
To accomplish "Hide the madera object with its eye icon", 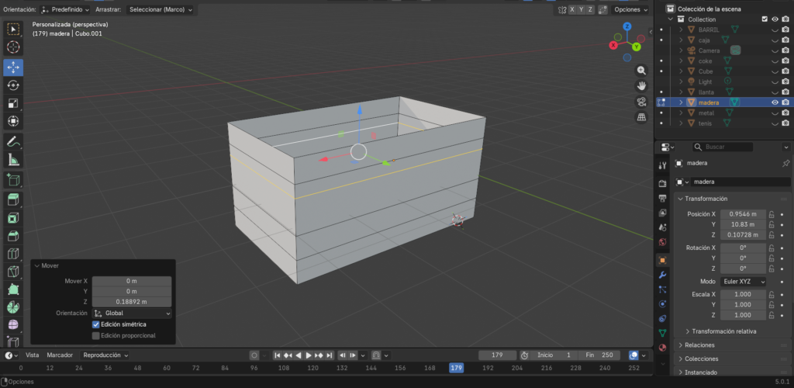I will pos(774,102).
